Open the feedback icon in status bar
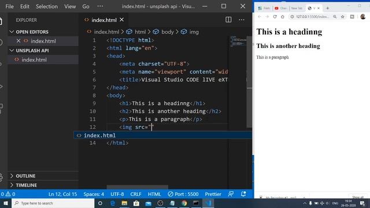The image size is (370, 208). 231,194
